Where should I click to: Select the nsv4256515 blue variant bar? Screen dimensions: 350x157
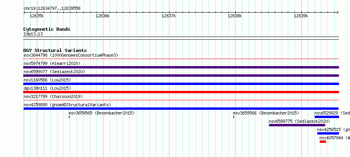tap(328, 133)
